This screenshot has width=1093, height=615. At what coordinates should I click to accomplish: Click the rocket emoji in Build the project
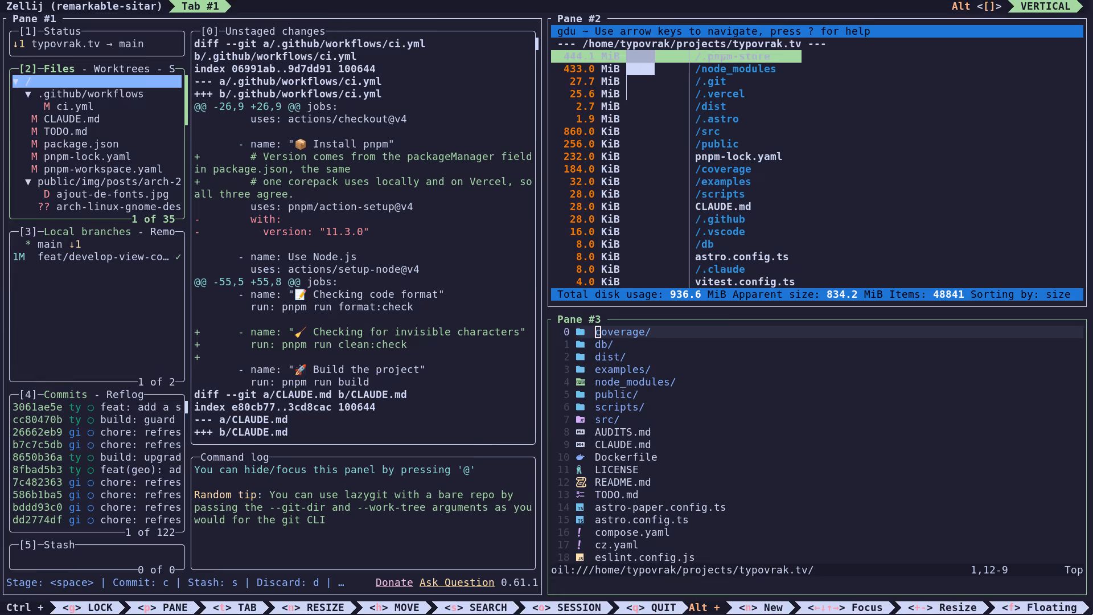click(301, 370)
